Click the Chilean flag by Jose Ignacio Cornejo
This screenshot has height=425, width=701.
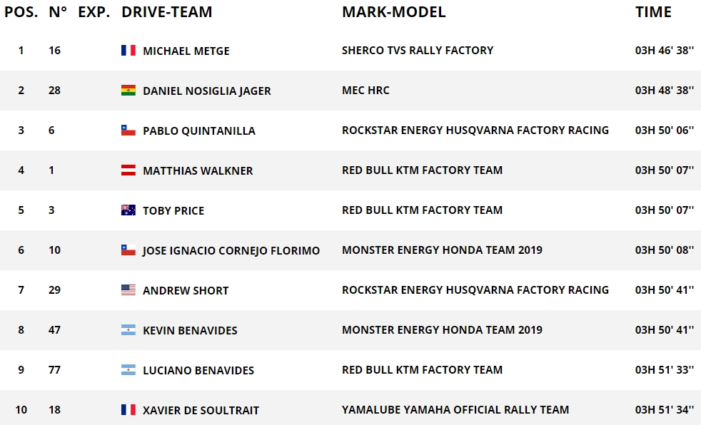[128, 250]
